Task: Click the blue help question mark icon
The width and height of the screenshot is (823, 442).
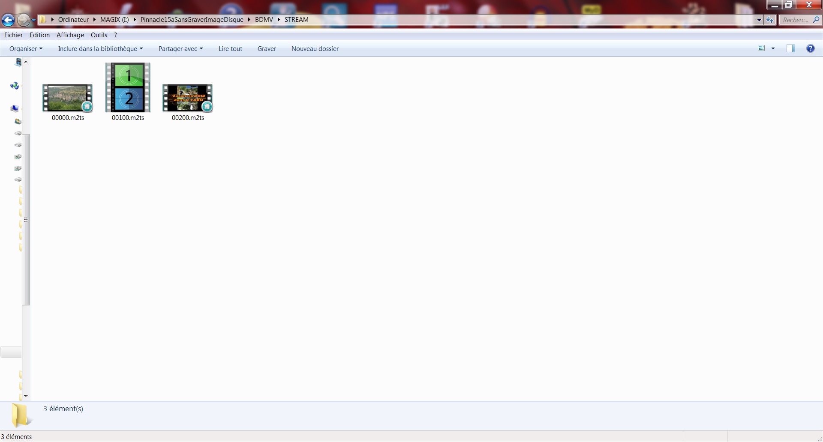Action: tap(810, 48)
